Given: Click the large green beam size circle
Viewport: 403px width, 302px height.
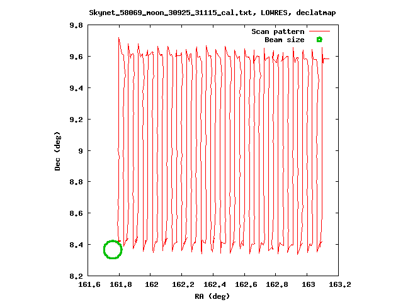Looking at the screenshot, I should 113,249.
